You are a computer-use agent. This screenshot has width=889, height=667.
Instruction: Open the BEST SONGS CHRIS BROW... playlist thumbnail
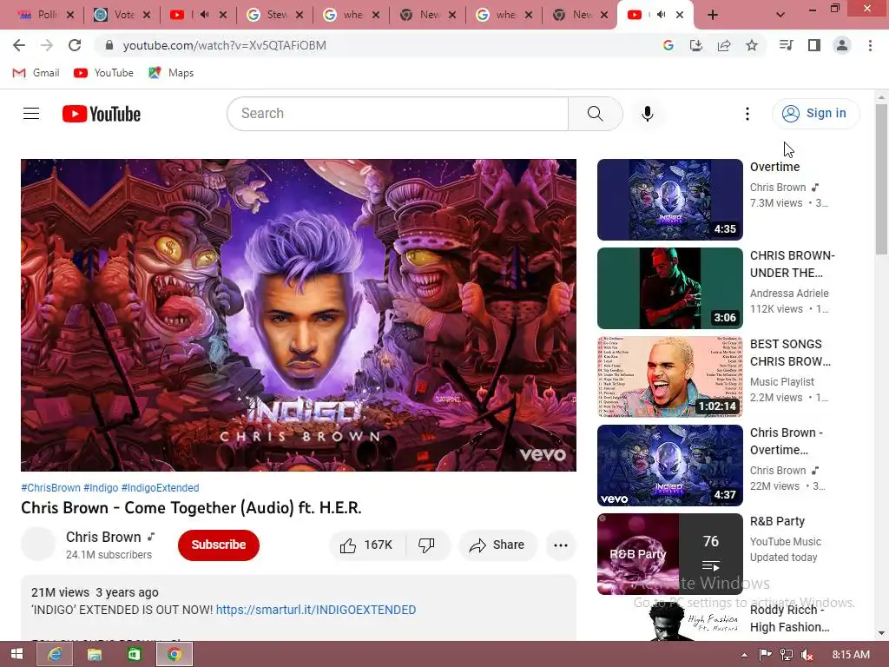669,377
